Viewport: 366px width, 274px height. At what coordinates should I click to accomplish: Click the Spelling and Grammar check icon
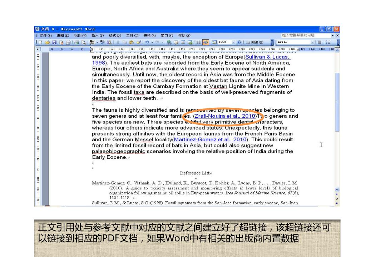click(x=103, y=42)
